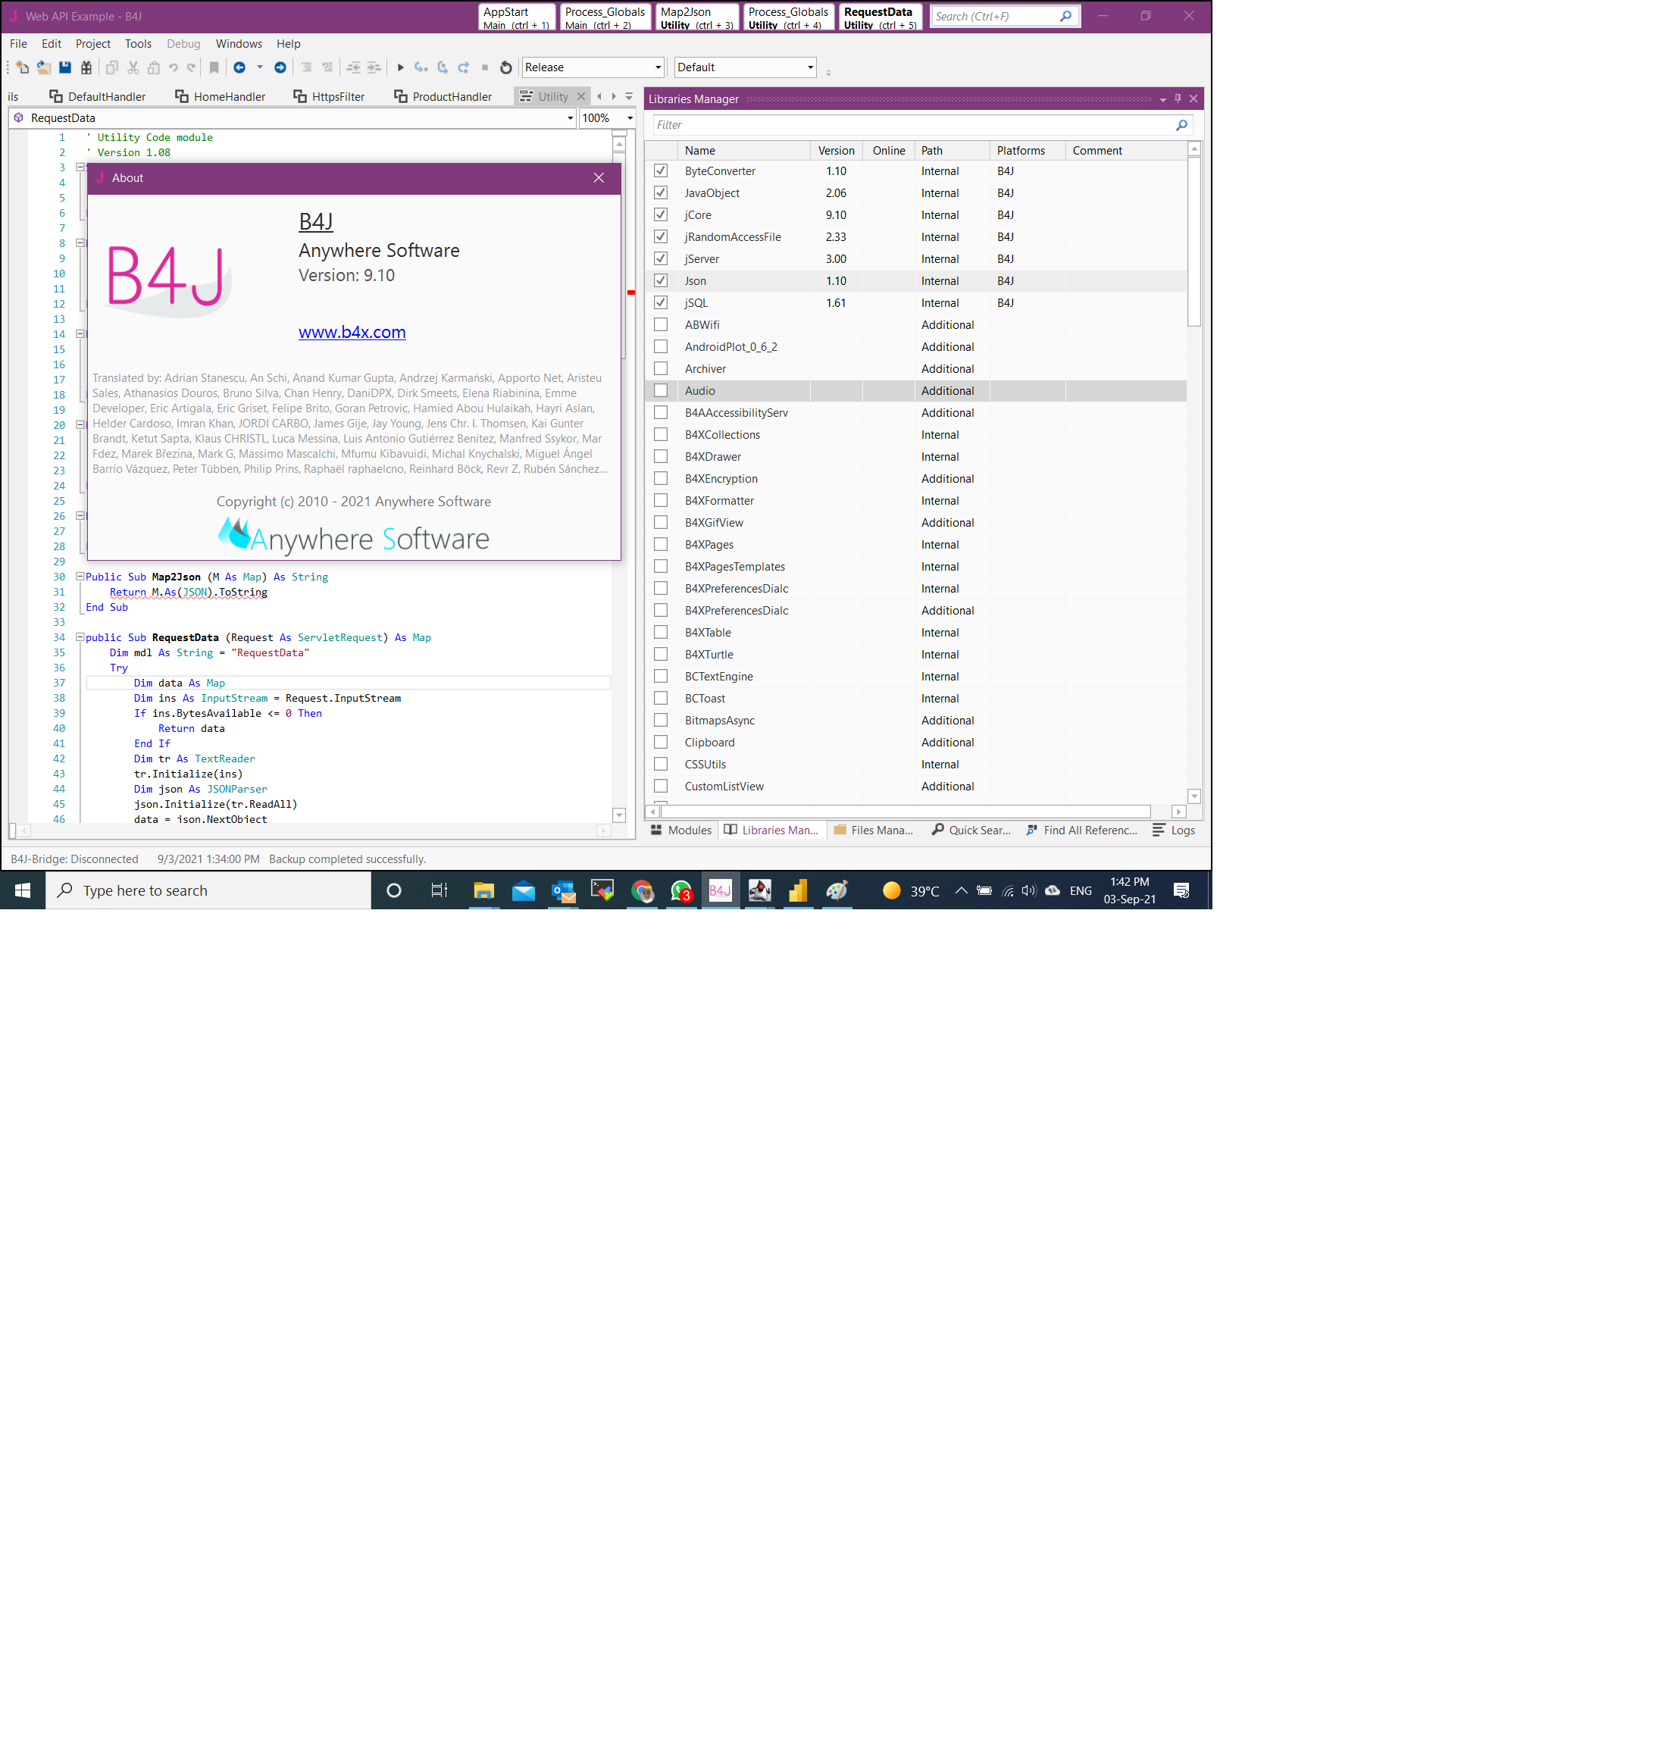Open B4J from the Windows taskbar
The height and width of the screenshot is (1758, 1658).
(x=720, y=890)
